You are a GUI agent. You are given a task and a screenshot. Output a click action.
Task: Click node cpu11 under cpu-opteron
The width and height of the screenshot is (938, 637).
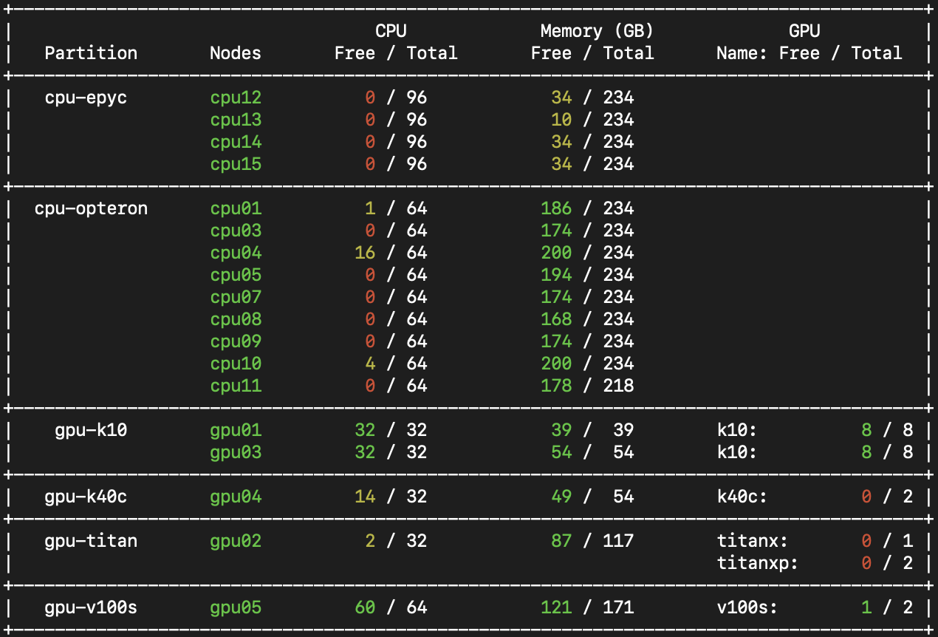pos(235,385)
